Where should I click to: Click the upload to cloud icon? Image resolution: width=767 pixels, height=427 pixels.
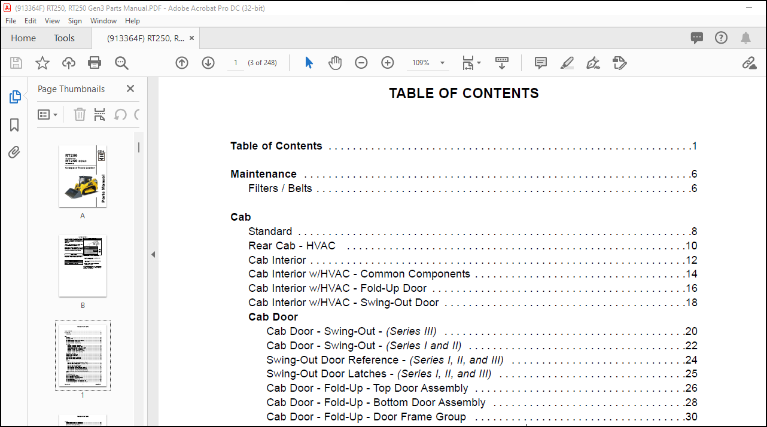coord(69,63)
